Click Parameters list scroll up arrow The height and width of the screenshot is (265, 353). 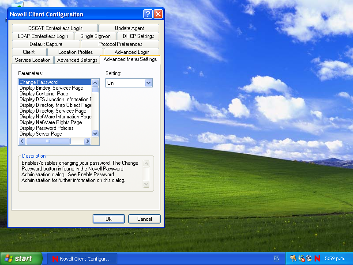(95, 83)
